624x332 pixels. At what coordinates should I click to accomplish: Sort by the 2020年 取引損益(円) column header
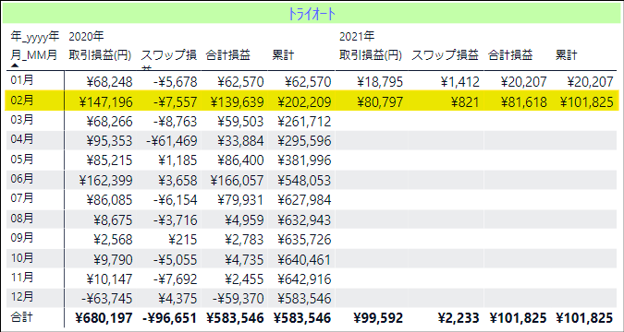coord(100,55)
